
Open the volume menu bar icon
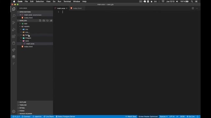point(177,1)
